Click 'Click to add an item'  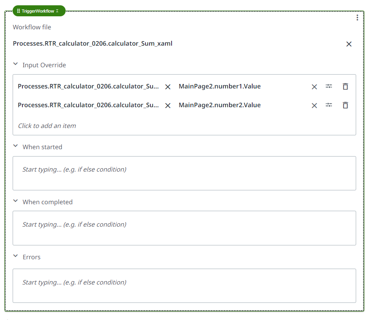point(47,126)
